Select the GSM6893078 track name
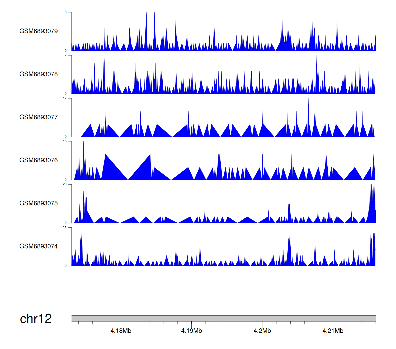Image resolution: width=396 pixels, height=349 pixels. [39, 74]
